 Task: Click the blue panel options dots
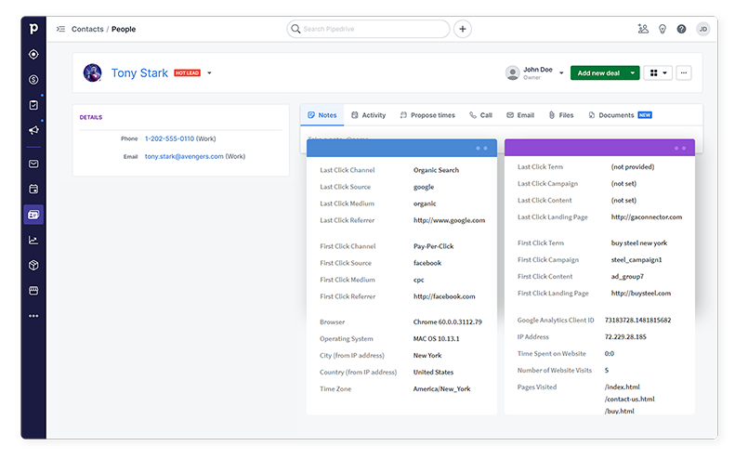(x=481, y=149)
